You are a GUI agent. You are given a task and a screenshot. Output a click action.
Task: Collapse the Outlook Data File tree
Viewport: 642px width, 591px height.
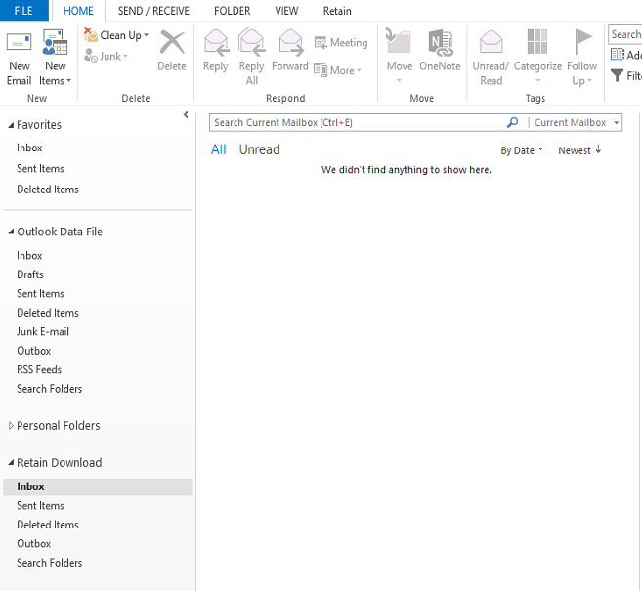11,232
